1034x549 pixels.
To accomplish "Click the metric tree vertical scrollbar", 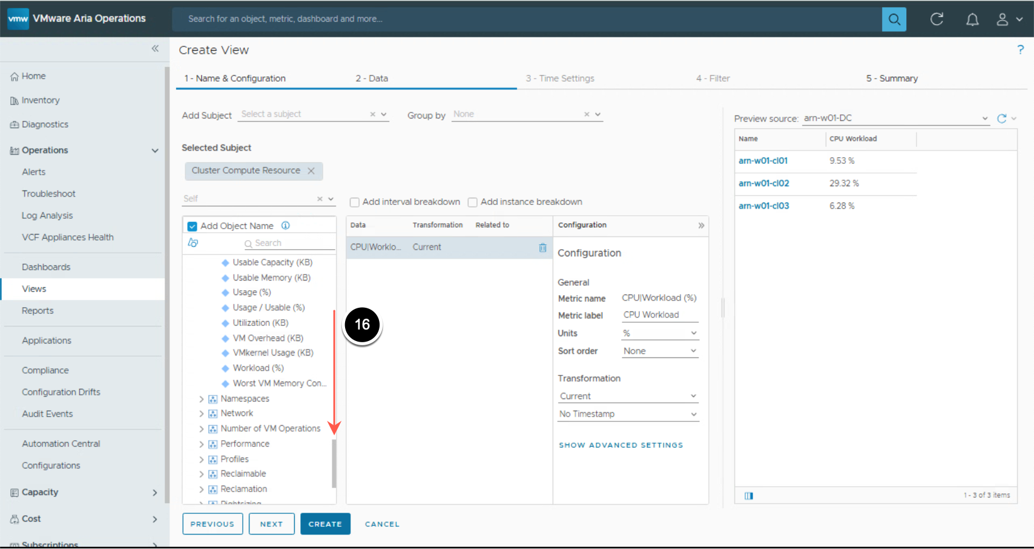I will (x=334, y=463).
